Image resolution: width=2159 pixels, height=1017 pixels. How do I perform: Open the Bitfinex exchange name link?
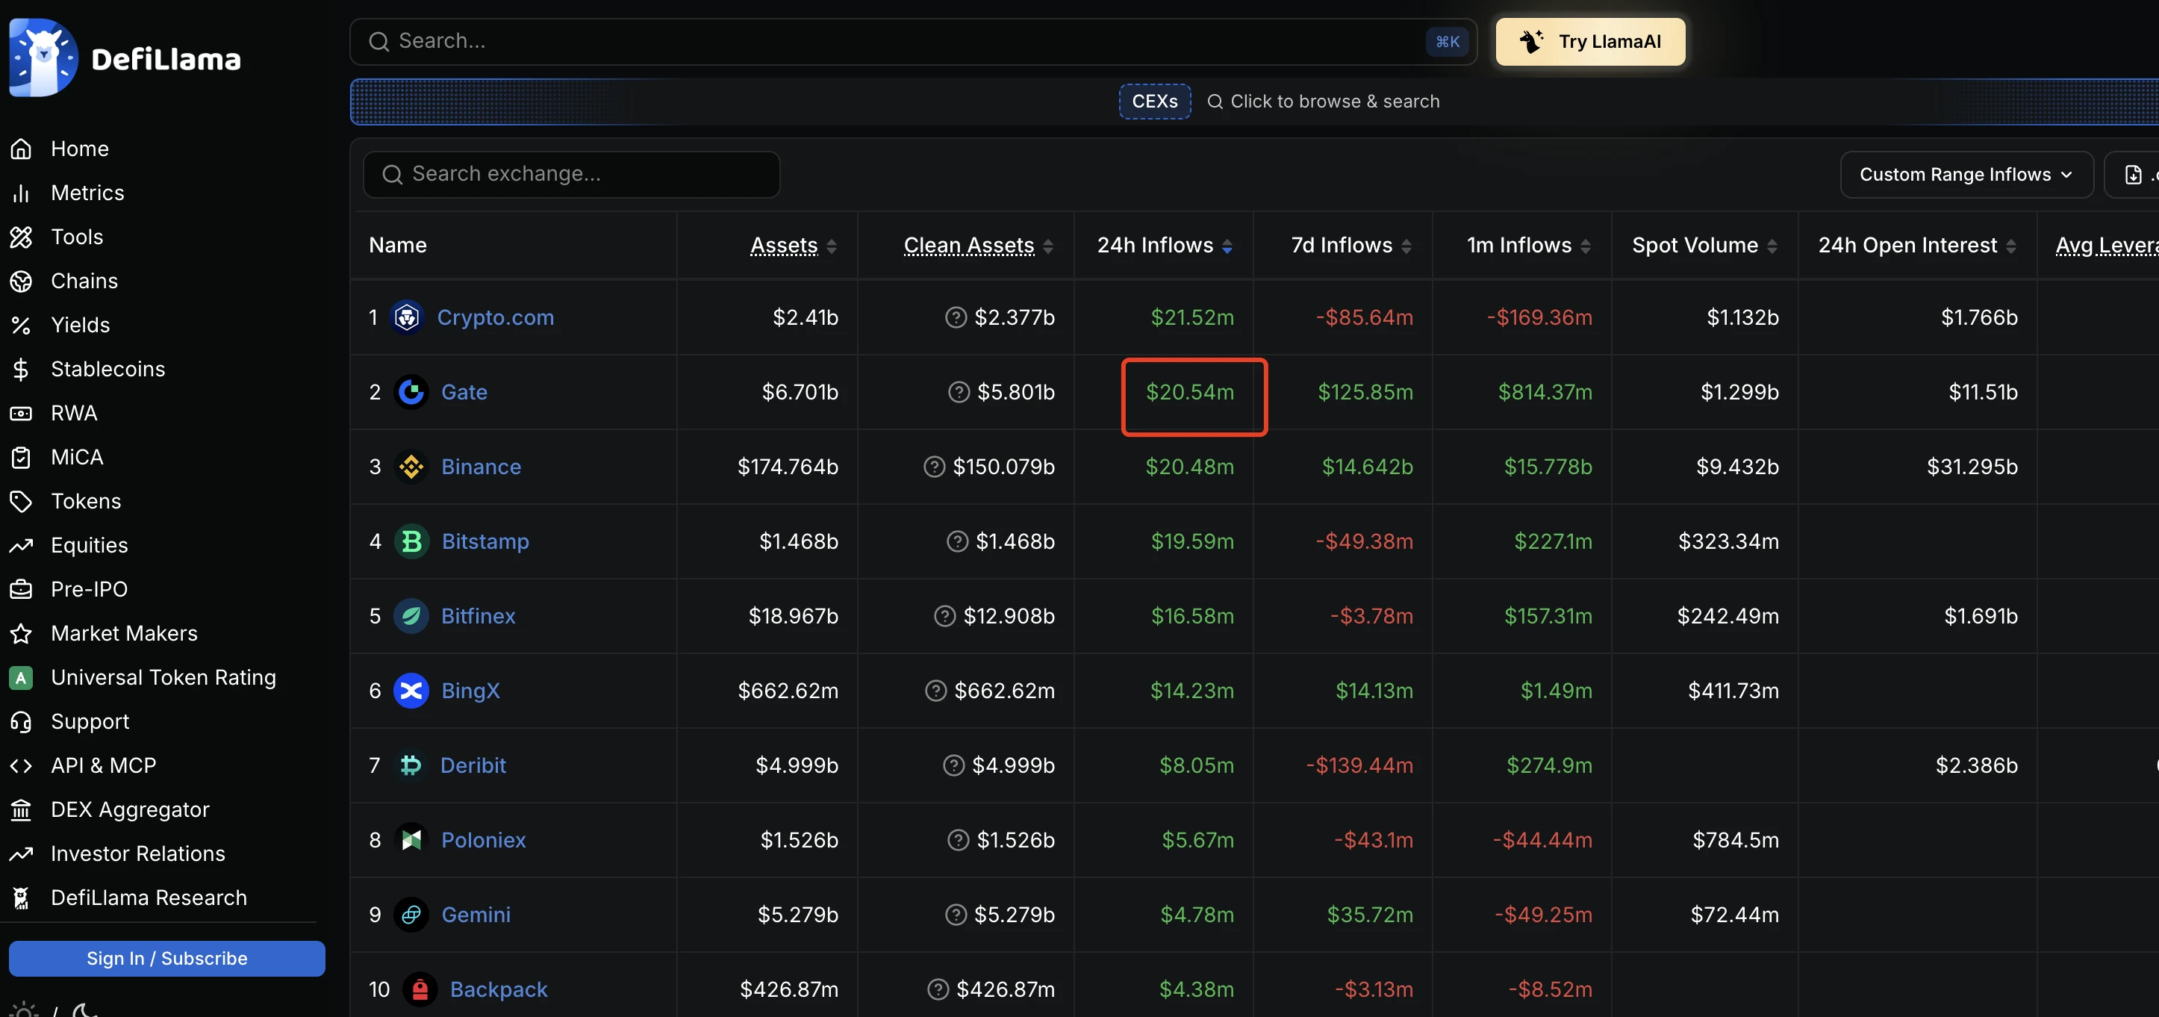coord(478,616)
